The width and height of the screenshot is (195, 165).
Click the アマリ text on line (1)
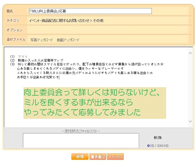click(x=23, y=57)
